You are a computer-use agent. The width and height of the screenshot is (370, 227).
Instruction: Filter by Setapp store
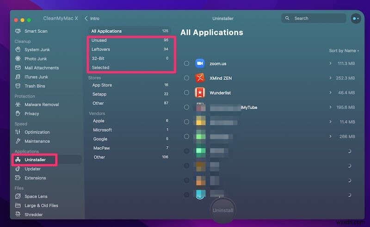pos(129,94)
